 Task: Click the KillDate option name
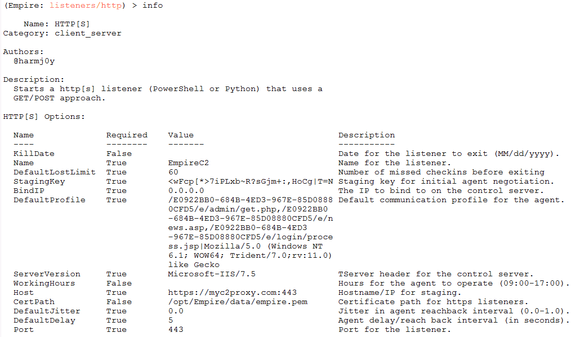click(x=34, y=154)
